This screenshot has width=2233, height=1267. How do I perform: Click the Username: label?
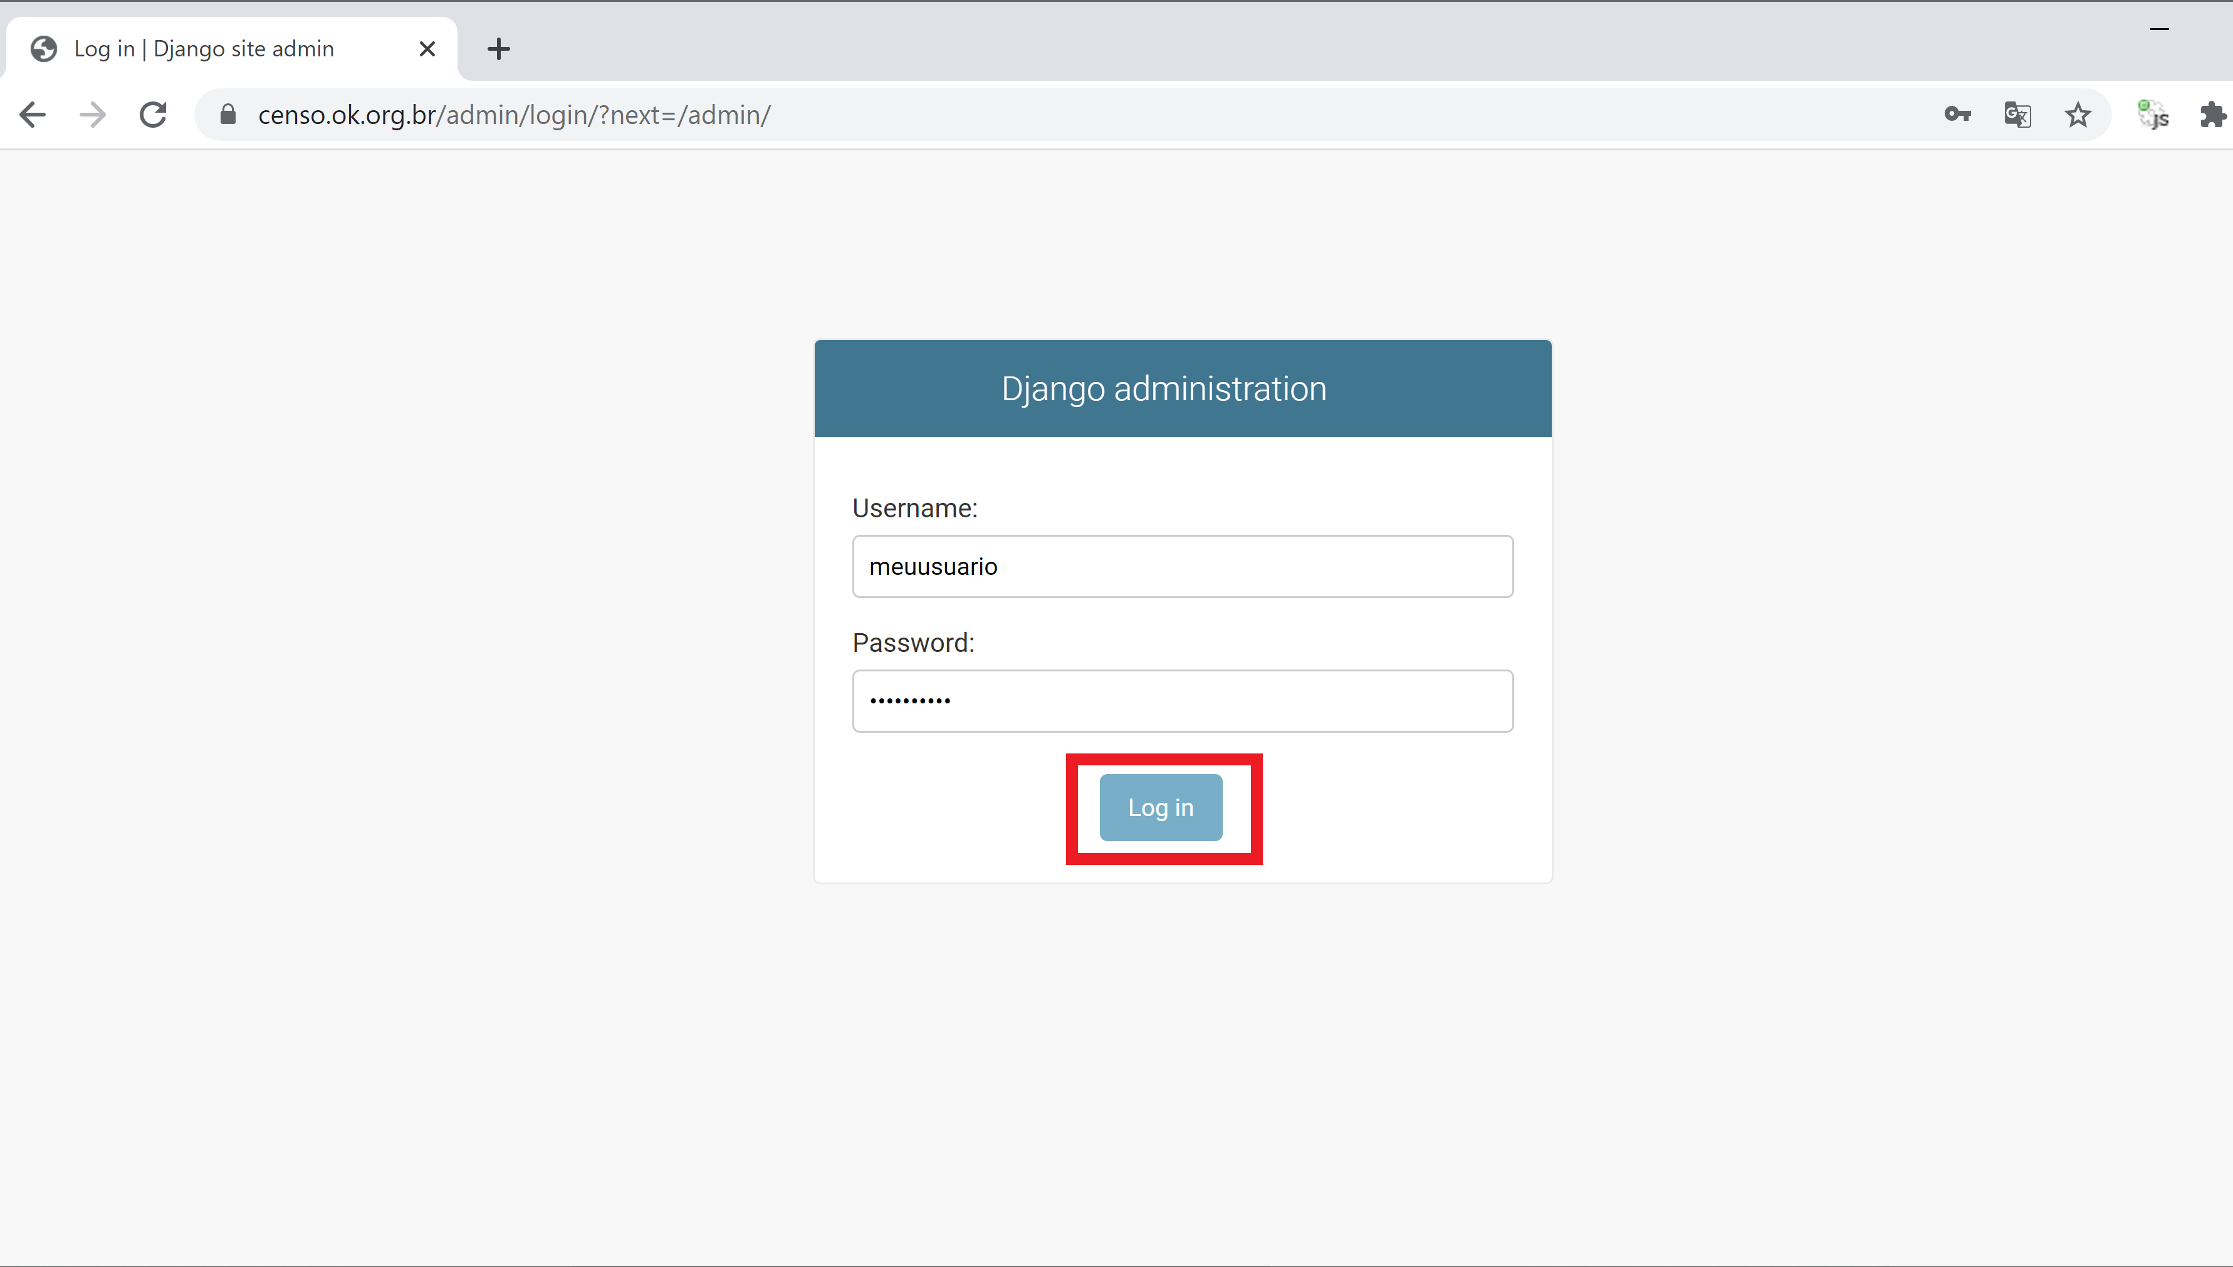[915, 508]
